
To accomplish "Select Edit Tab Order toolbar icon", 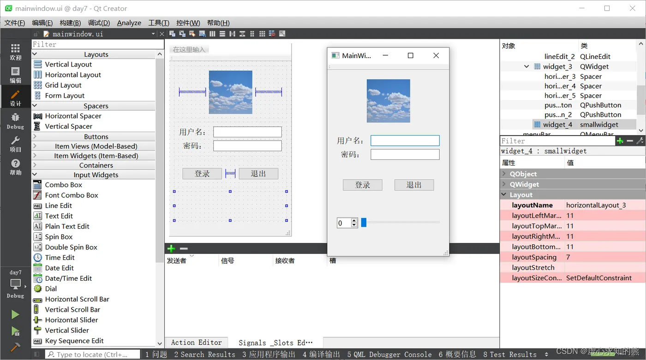I will (x=203, y=34).
